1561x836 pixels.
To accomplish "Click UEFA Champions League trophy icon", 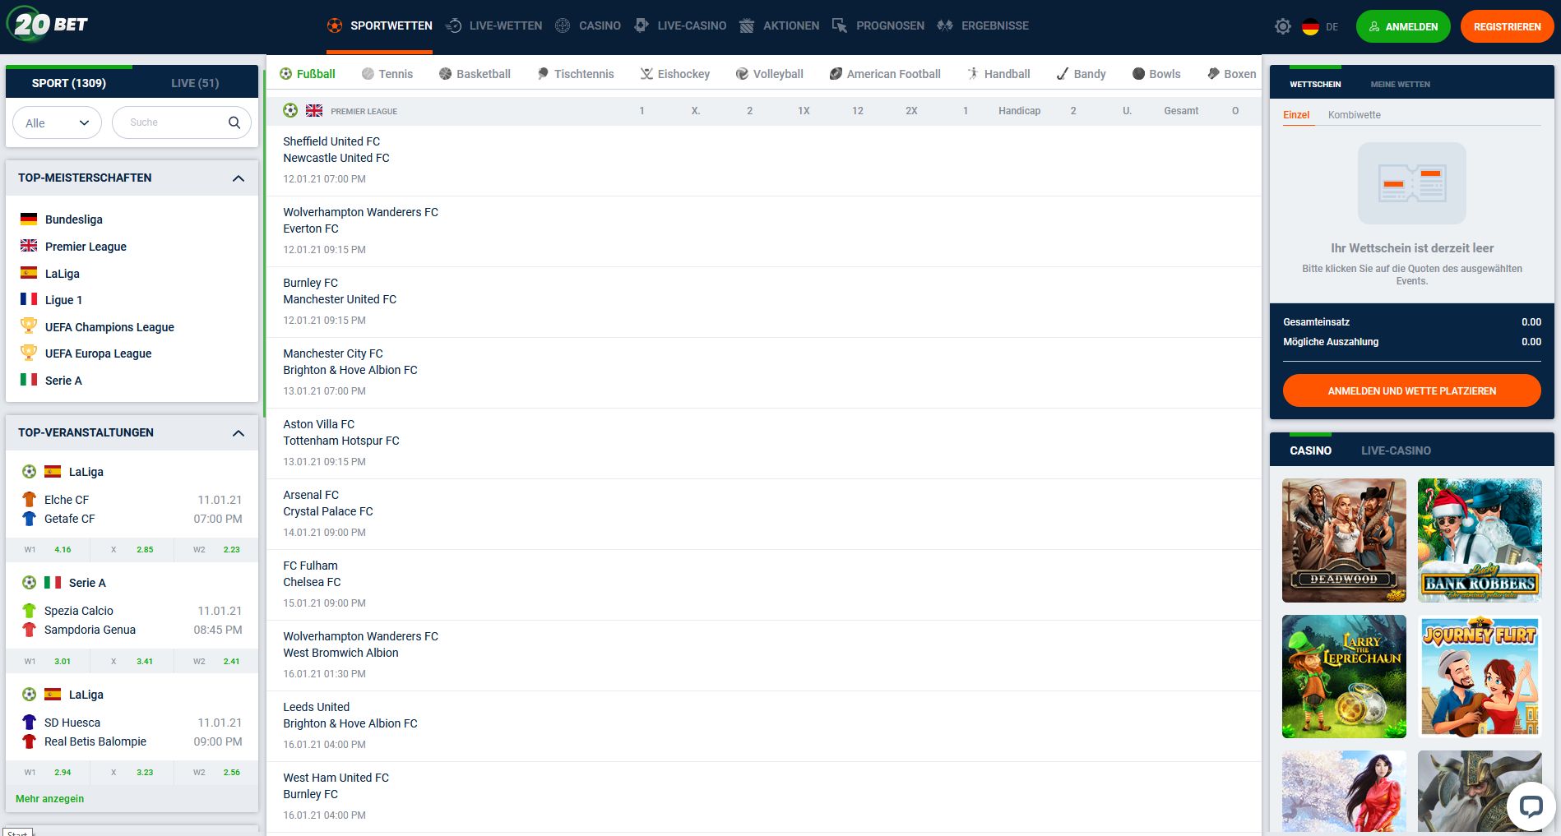I will (29, 326).
